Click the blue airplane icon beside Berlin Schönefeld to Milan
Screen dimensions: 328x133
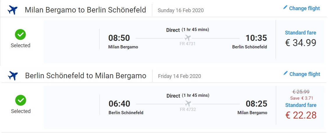(x=13, y=76)
